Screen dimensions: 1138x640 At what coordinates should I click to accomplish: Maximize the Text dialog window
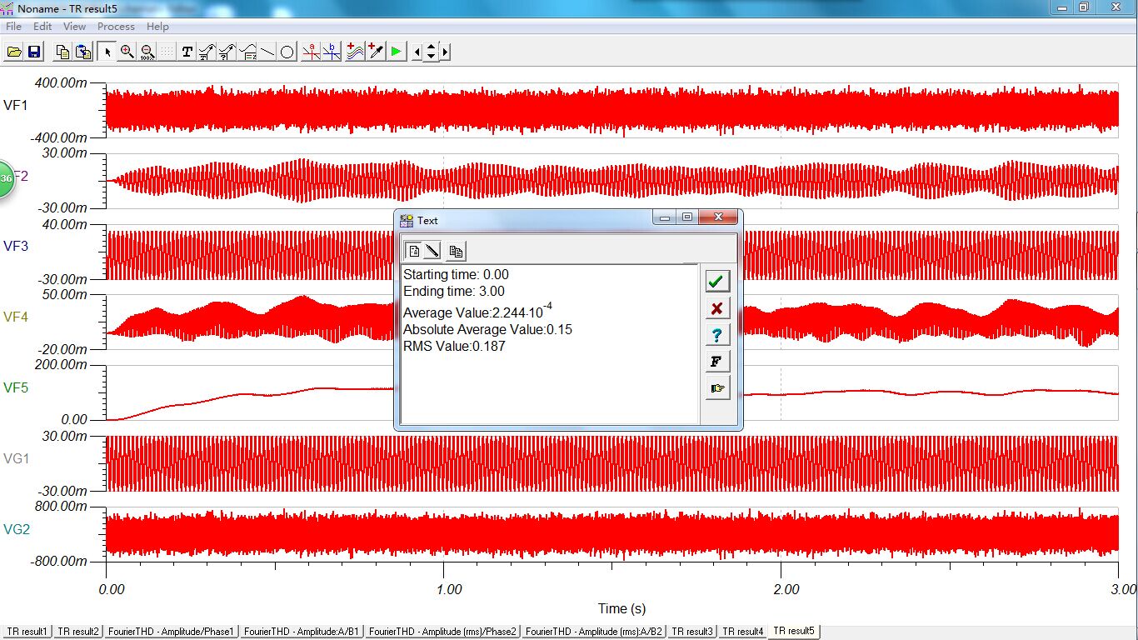coord(686,217)
